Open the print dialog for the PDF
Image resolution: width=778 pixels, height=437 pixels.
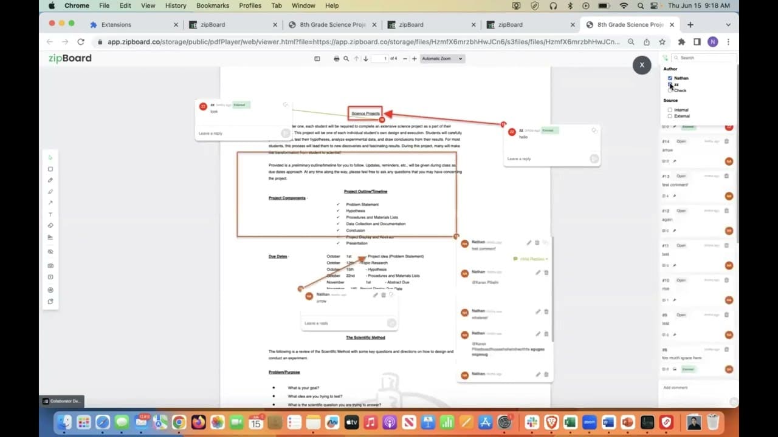336,58
